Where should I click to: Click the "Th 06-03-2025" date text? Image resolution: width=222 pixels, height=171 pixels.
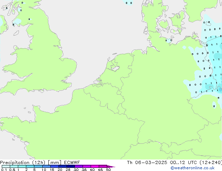pos(147,162)
